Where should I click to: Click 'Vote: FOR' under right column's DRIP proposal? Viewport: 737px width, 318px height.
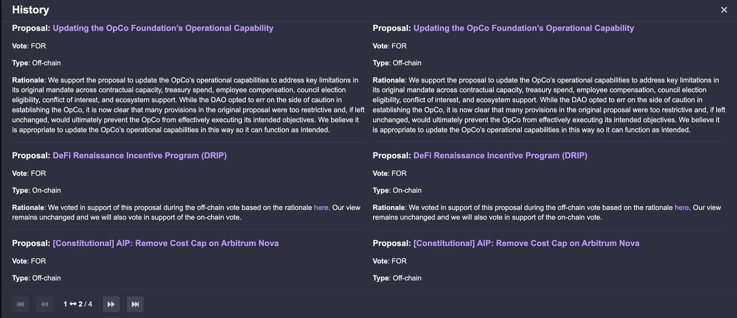tap(390, 174)
